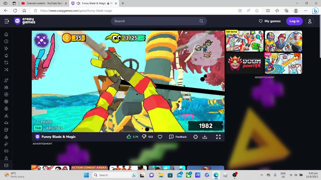321x180 pixels.
Task: Open weather widget showing 29°C
Action: [14, 175]
